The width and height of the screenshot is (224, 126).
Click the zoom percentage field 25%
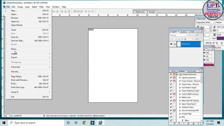point(5,116)
